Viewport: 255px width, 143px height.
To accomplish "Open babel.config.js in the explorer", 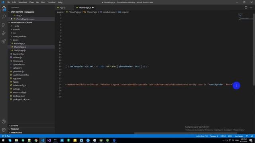I will 20,85.
